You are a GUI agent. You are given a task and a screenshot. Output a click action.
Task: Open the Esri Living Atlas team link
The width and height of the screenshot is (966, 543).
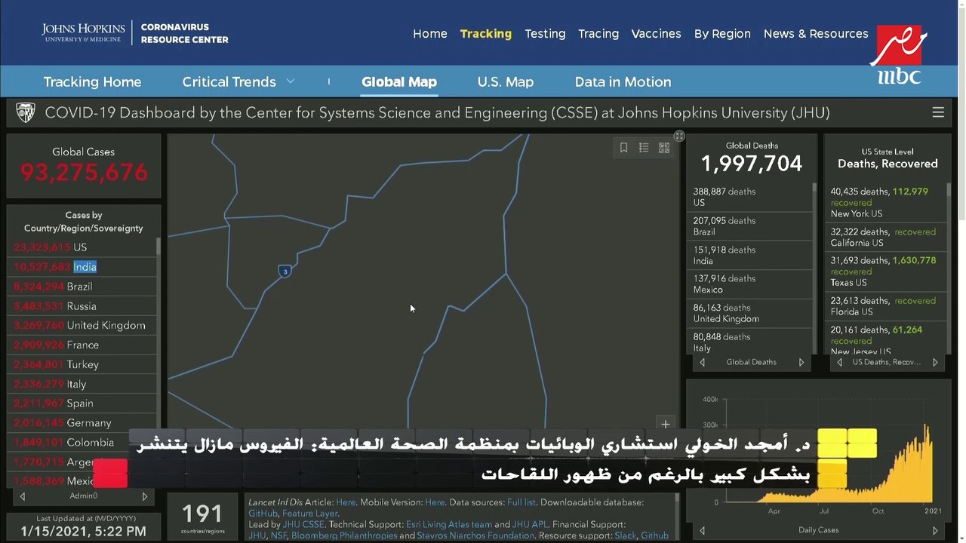pyautogui.click(x=449, y=524)
